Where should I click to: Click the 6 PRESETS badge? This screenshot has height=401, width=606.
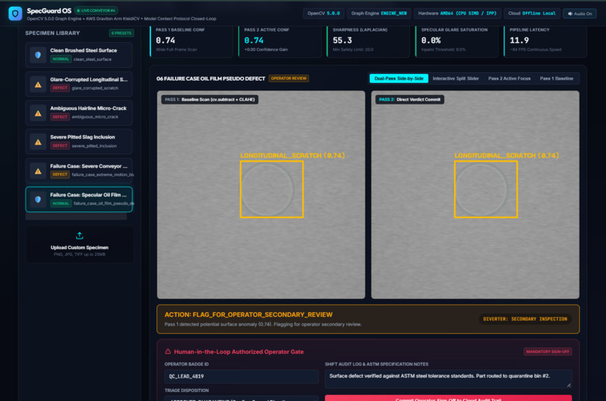tap(121, 33)
